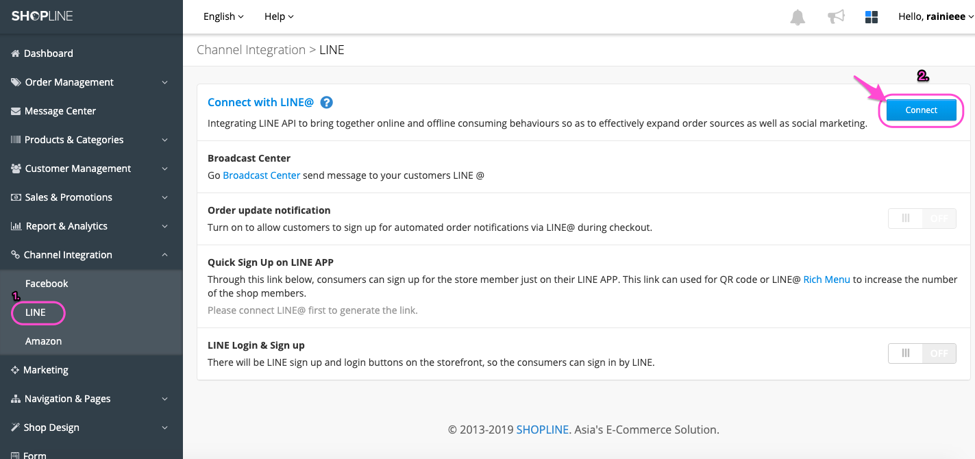The image size is (975, 459).
Task: Click the Dashboard home icon
Action: pyautogui.click(x=16, y=53)
